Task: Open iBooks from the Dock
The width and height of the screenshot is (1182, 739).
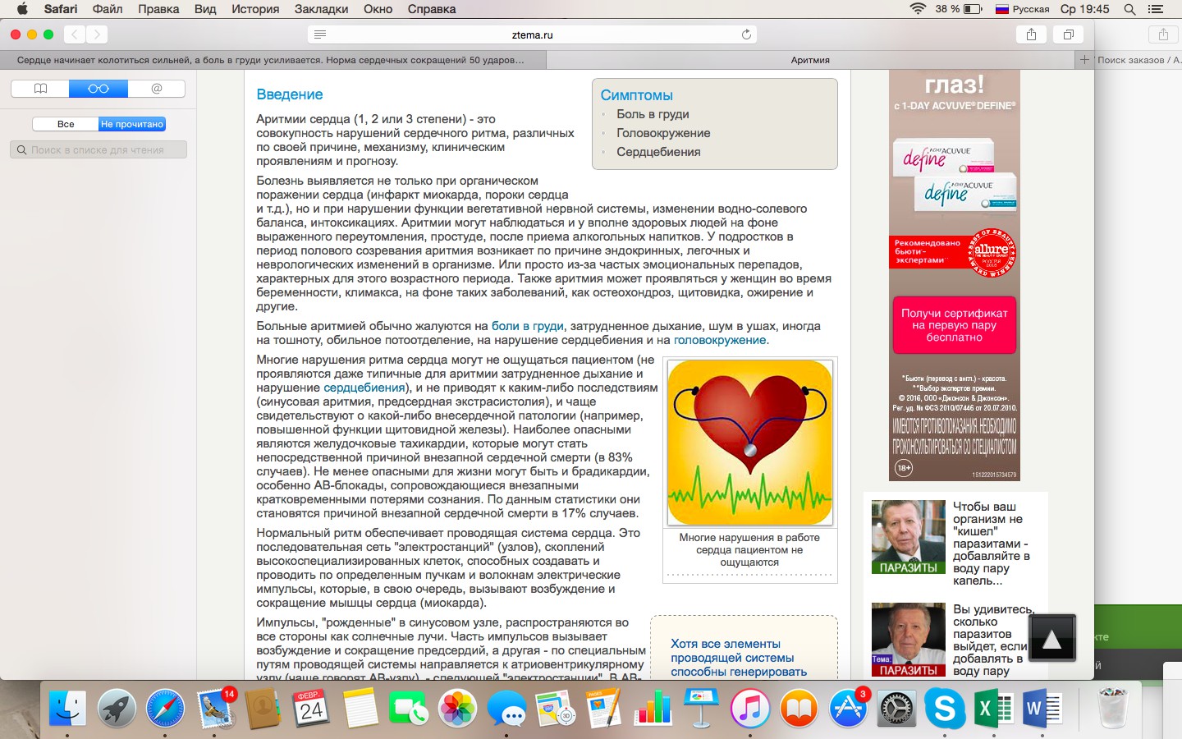Action: (x=799, y=708)
